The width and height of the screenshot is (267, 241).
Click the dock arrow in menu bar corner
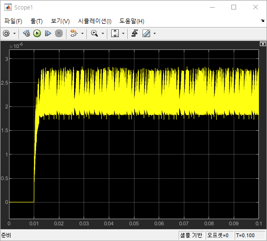(262, 21)
